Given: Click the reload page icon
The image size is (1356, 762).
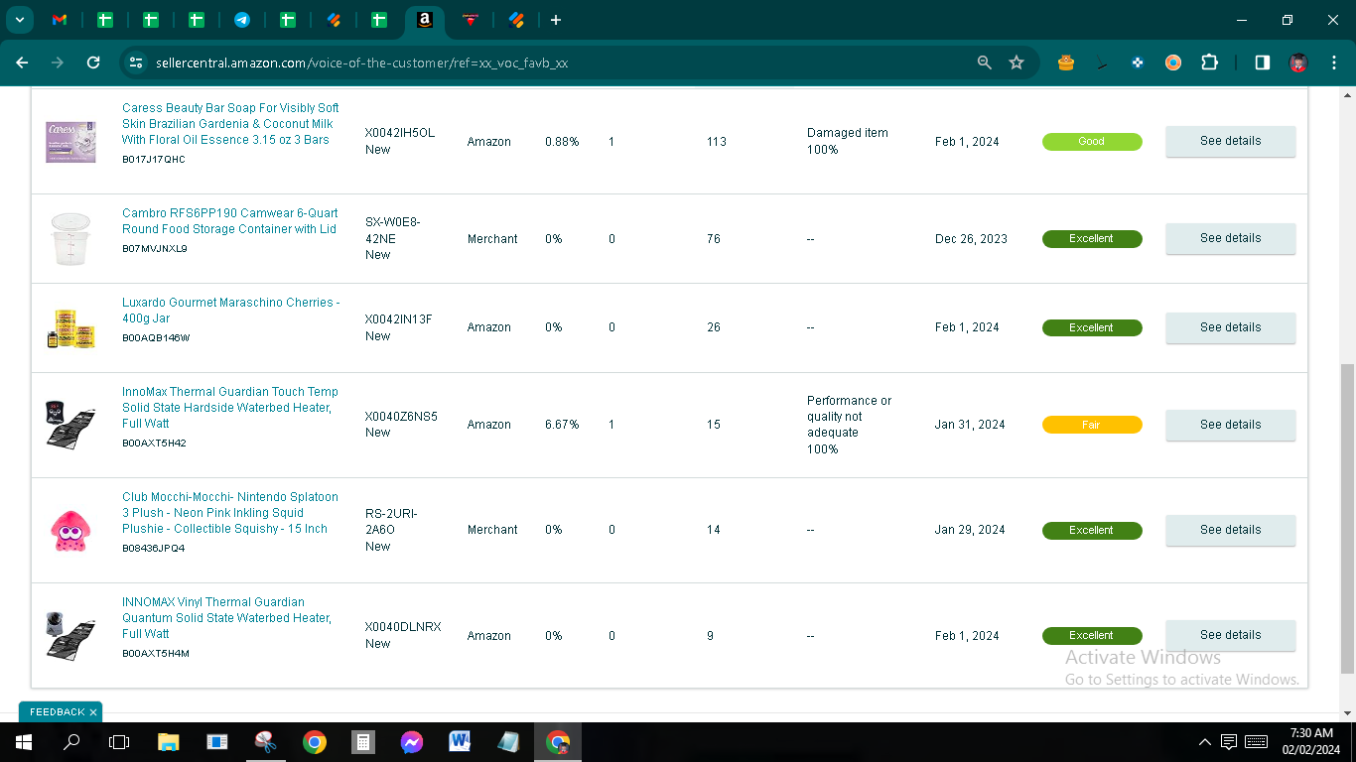Looking at the screenshot, I should (x=93, y=63).
